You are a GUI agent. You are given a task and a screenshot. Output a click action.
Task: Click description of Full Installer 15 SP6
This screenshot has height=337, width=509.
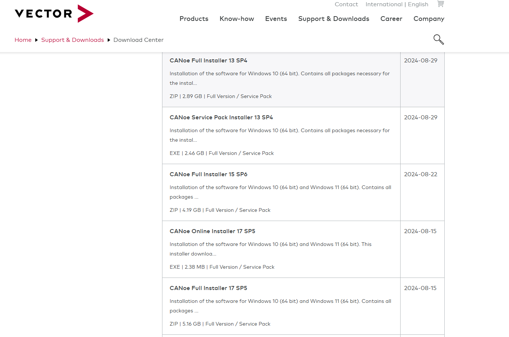tap(280, 192)
